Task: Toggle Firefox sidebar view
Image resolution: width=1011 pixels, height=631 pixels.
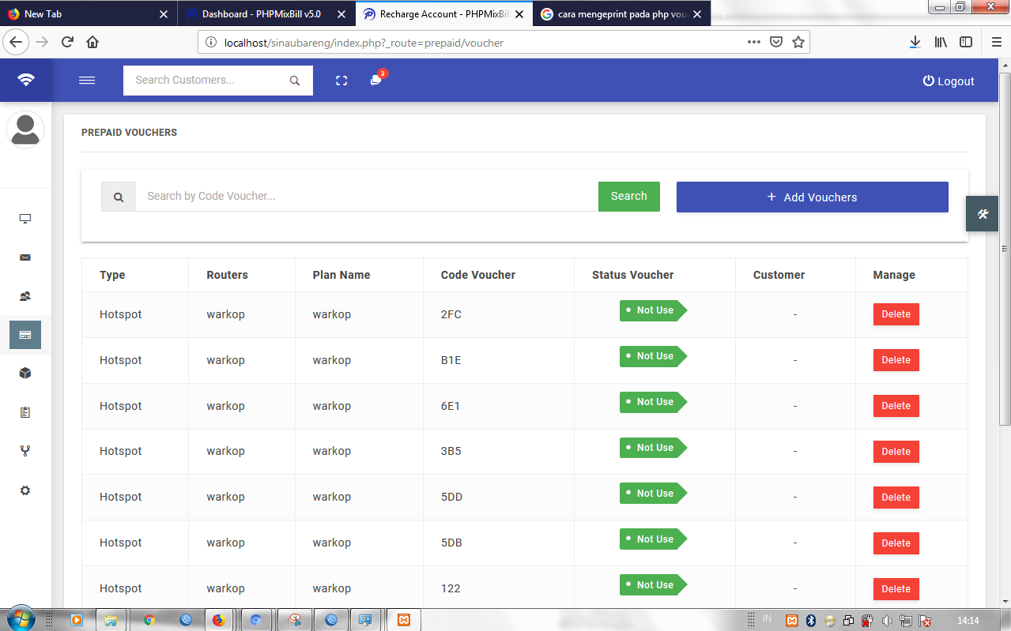Action: (966, 42)
